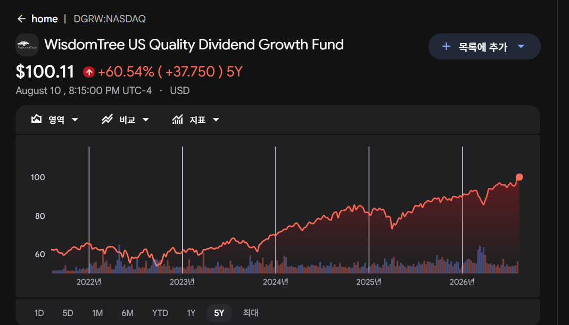Expand the 영역 chart type dropdown arrow
The width and height of the screenshot is (569, 325).
(75, 120)
